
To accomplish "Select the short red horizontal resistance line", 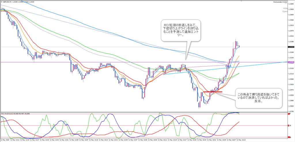I will 213,92.
